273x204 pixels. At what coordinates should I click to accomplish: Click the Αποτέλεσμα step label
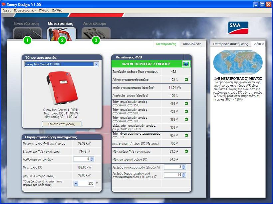(95, 24)
